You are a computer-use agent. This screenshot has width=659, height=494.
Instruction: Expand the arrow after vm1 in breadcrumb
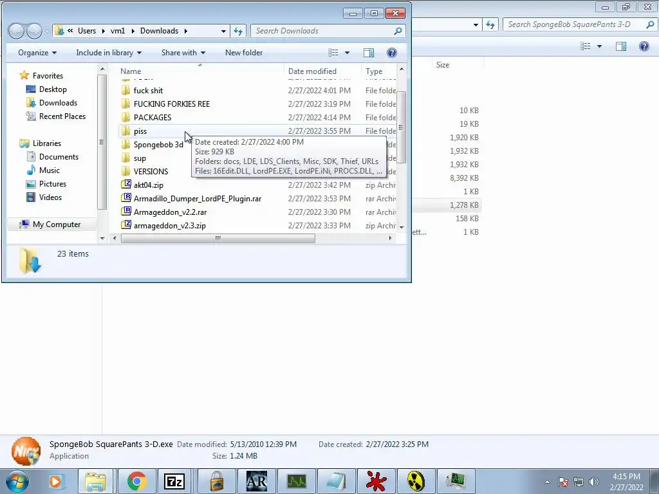(x=133, y=31)
